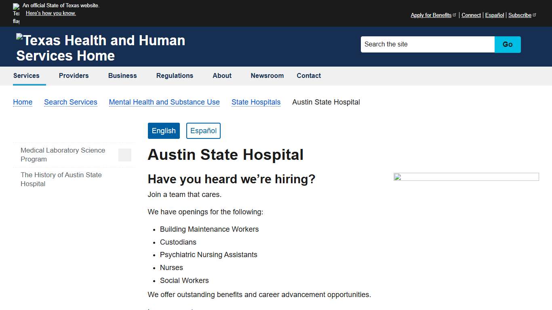Select the Services navigation tab
The width and height of the screenshot is (552, 310).
26,76
